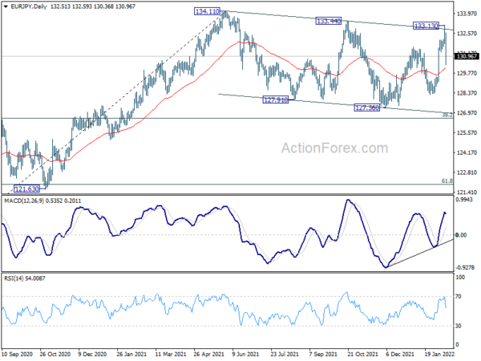Viewport: 481px width, 361px height.
Task: Click the EURJPY chart dropdown triangle
Action: [6, 6]
